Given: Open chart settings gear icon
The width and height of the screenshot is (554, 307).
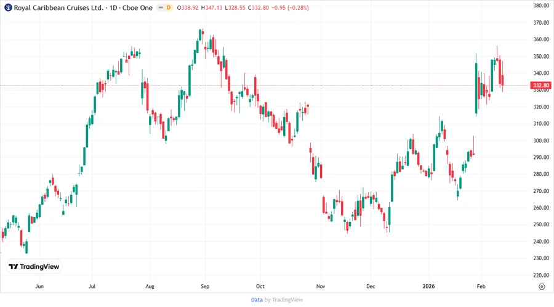Looking at the screenshot, I should [542, 287].
